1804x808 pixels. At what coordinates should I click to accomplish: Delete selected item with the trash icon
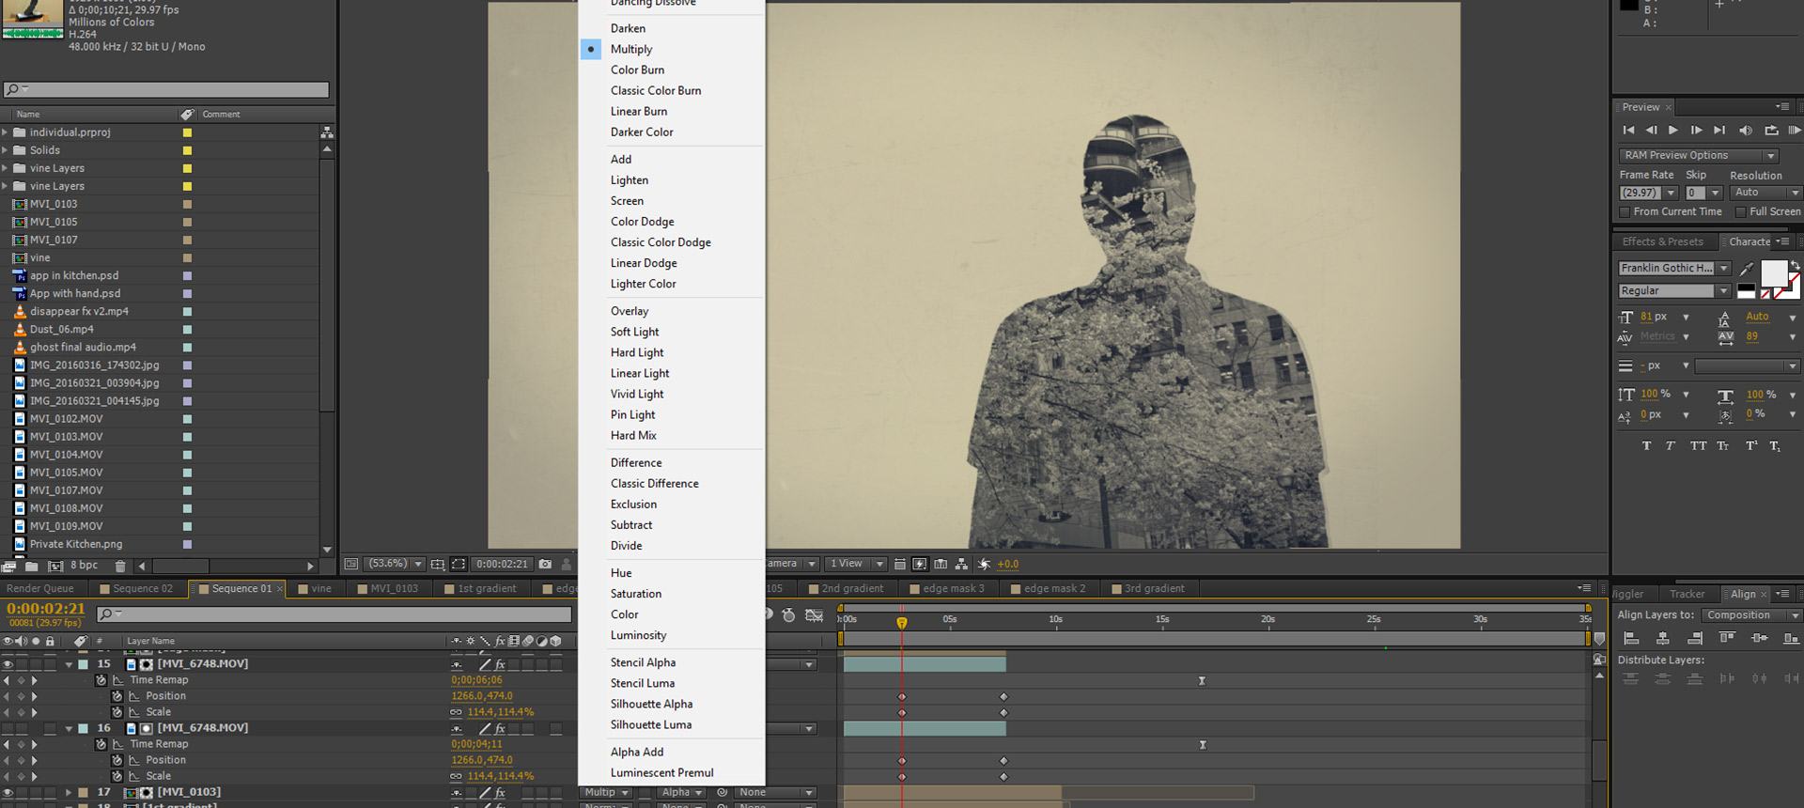pos(120,567)
